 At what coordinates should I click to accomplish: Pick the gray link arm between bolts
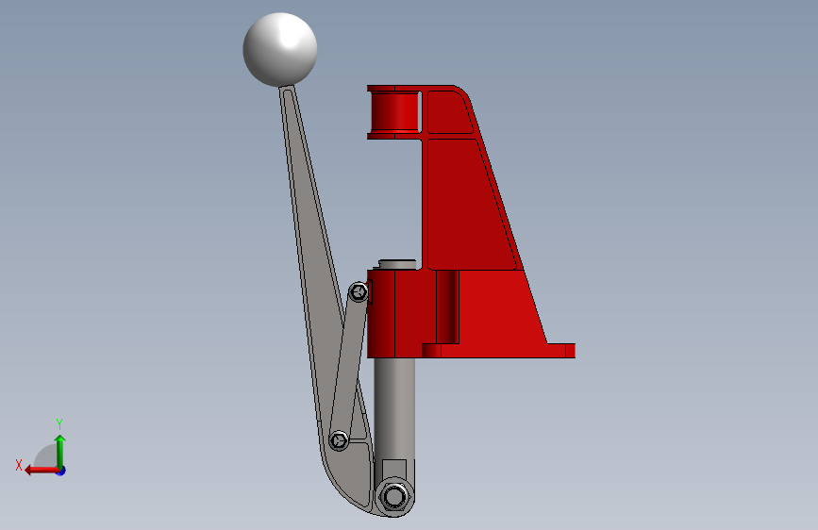(349, 366)
